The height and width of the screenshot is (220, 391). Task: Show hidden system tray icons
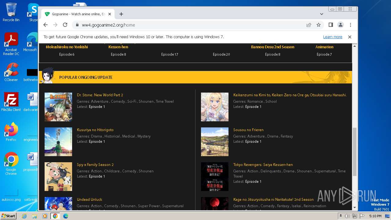tap(341, 216)
